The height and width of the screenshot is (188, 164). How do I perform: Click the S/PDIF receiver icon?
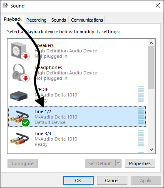pyautogui.click(x=19, y=96)
